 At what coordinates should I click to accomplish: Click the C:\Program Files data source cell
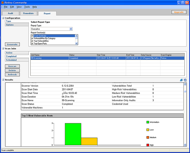(x=150, y=58)
